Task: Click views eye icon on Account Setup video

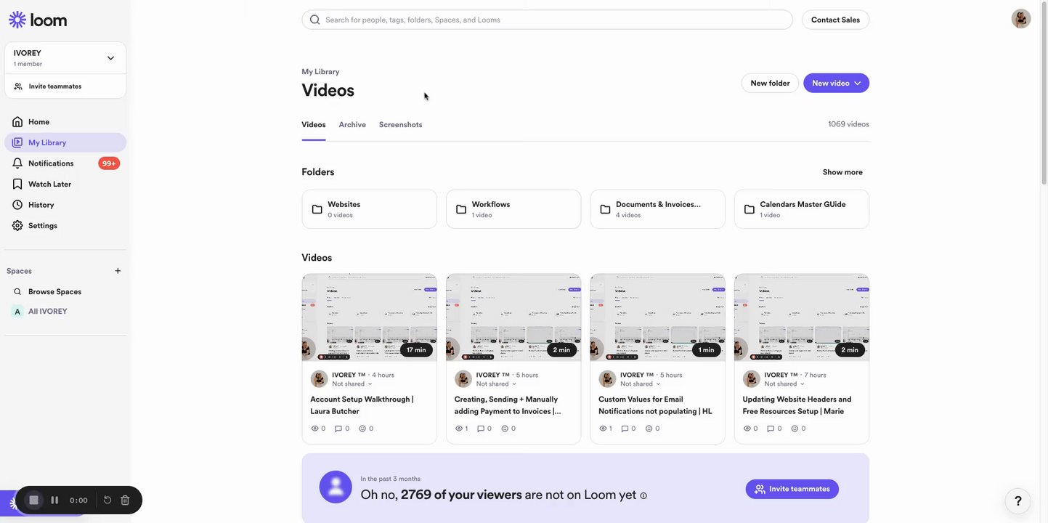Action: (x=314, y=429)
